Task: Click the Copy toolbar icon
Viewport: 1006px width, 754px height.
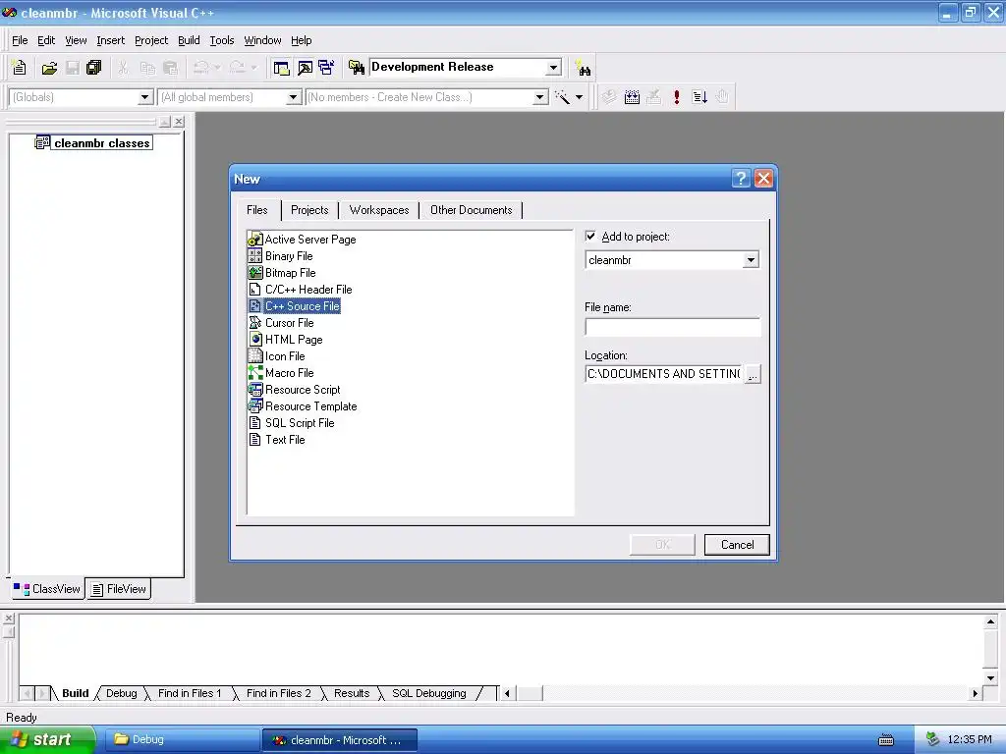Action: point(147,68)
